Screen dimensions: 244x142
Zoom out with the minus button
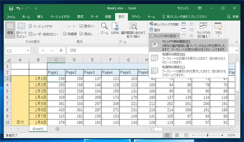tap(193, 135)
